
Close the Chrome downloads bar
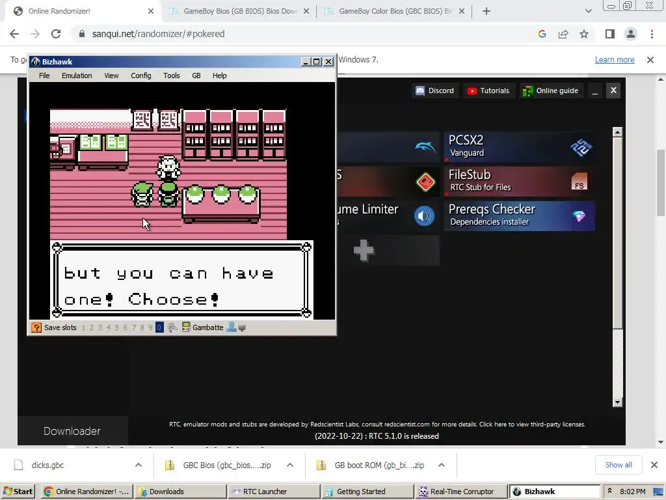click(x=654, y=465)
